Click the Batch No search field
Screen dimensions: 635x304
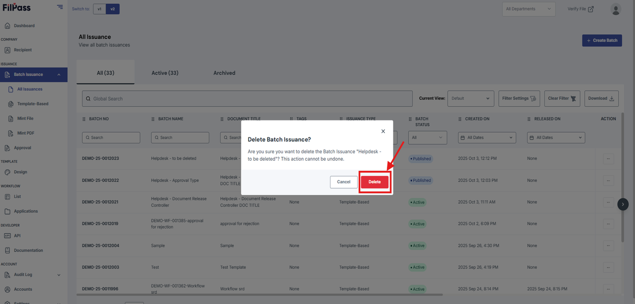pos(111,137)
